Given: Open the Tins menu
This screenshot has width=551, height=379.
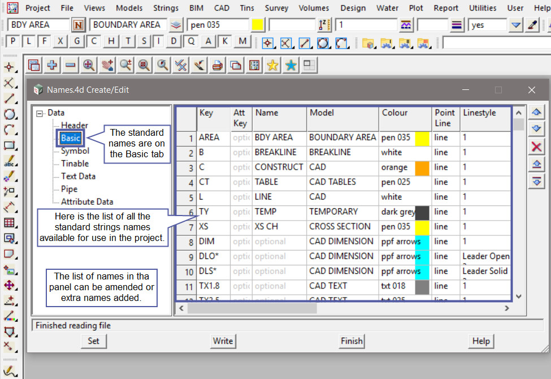Looking at the screenshot, I should click(x=247, y=8).
